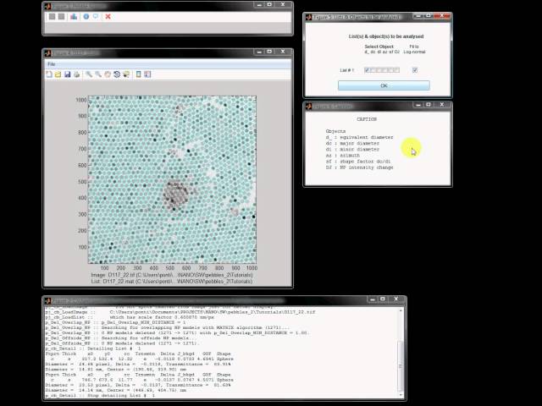Click the console vertical scrollbar thumb

click(401, 366)
